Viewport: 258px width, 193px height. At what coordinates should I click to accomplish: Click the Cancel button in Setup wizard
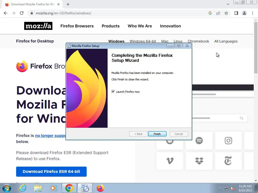(179, 134)
